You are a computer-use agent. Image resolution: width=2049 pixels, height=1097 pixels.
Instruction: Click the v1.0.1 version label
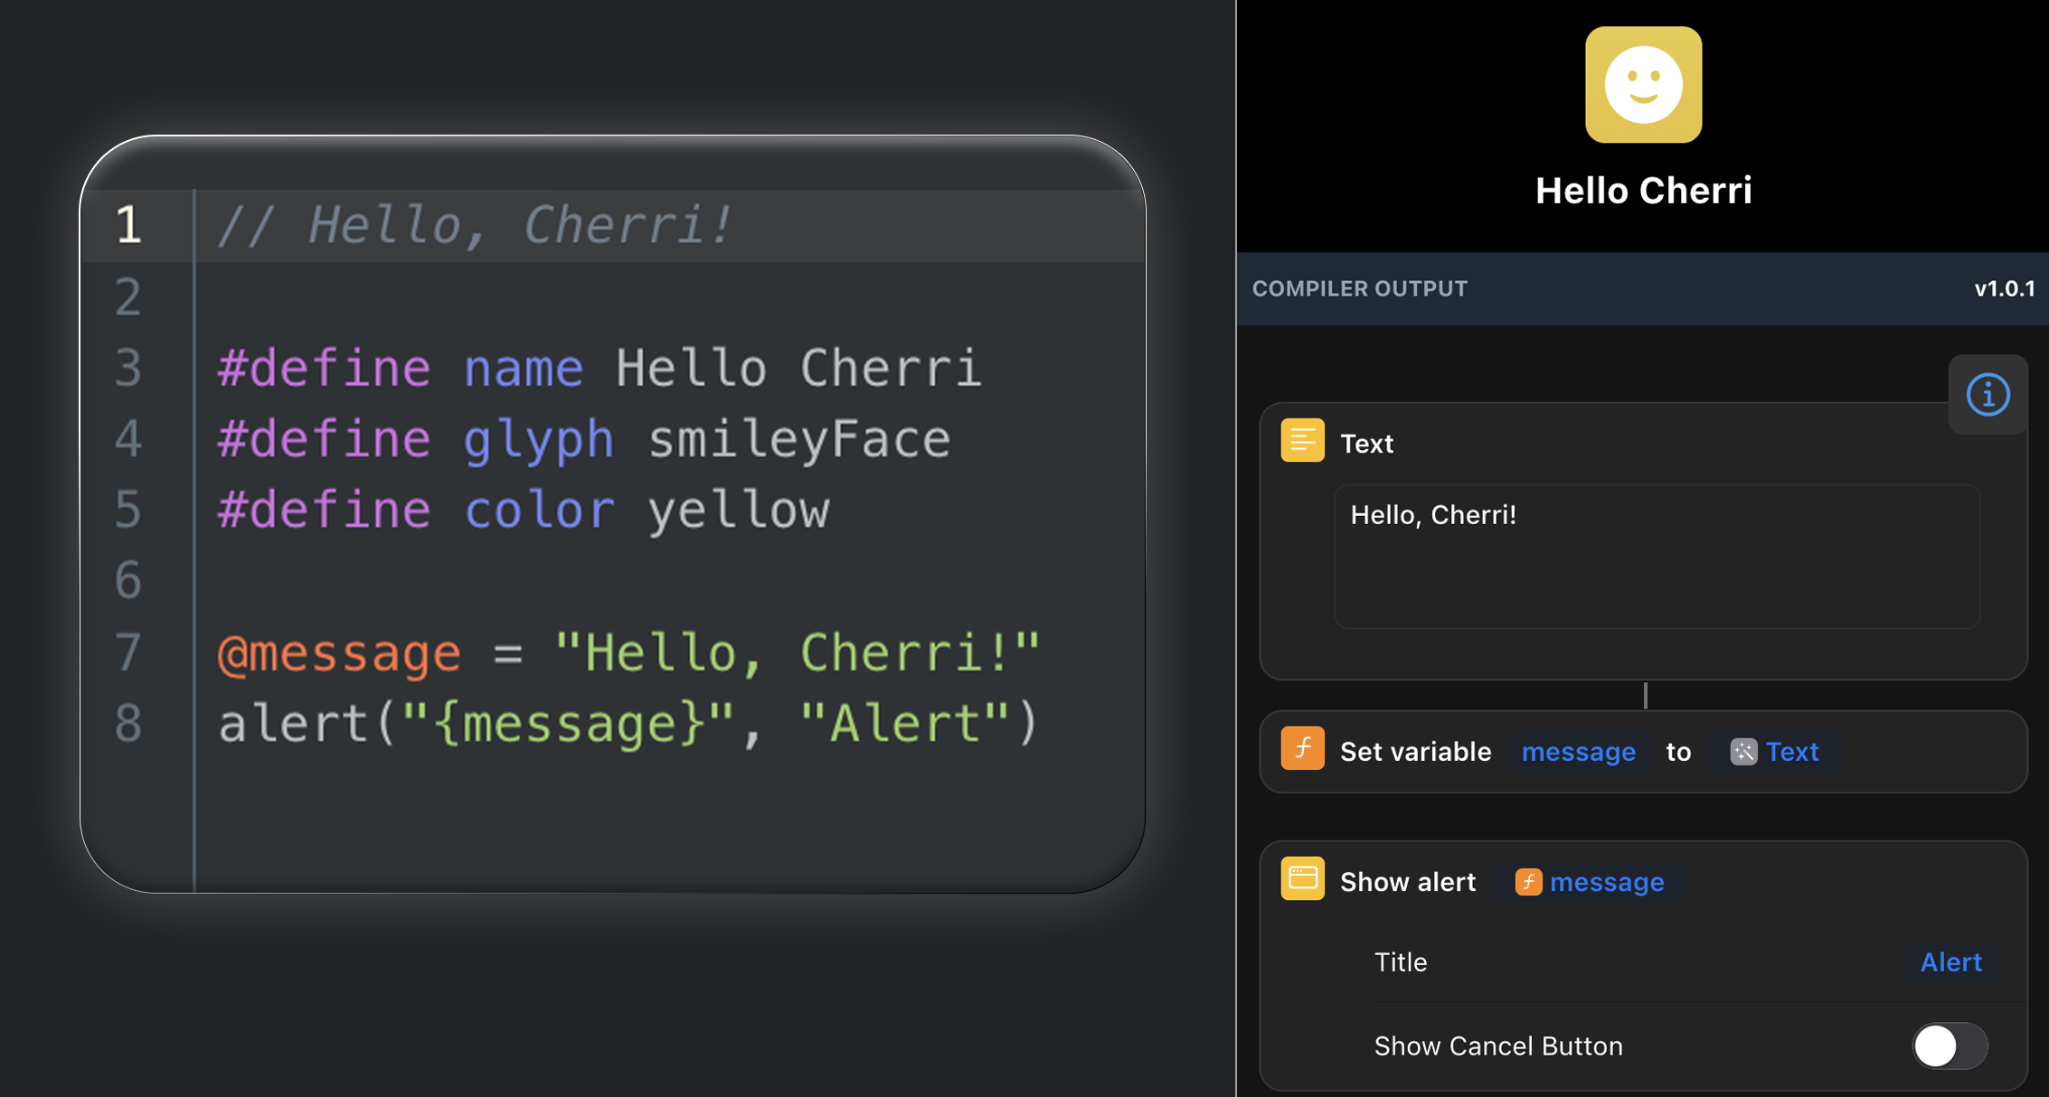2002,288
